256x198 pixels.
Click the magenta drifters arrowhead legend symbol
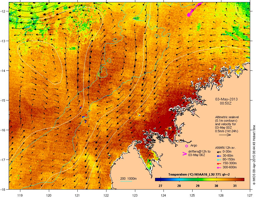pyautogui.click(x=184, y=154)
